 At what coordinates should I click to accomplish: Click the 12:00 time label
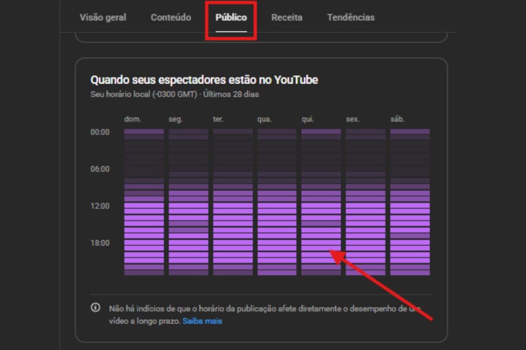click(x=100, y=206)
